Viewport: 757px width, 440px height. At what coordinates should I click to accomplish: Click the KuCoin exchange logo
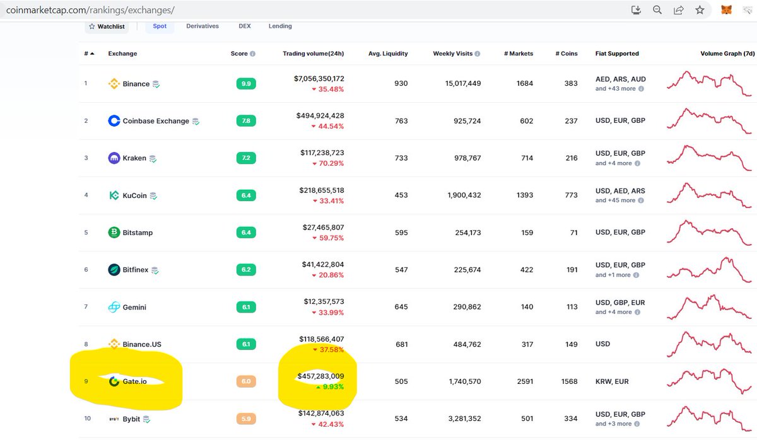(114, 195)
